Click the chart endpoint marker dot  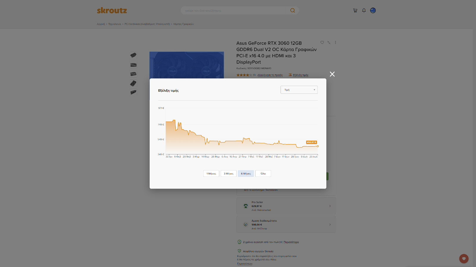click(x=318, y=146)
